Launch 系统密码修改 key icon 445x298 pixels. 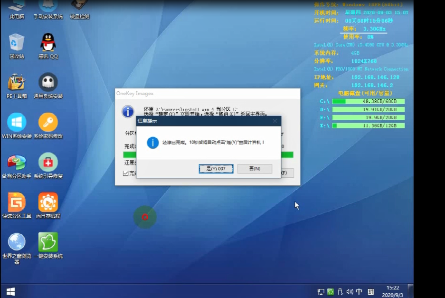coord(48,126)
